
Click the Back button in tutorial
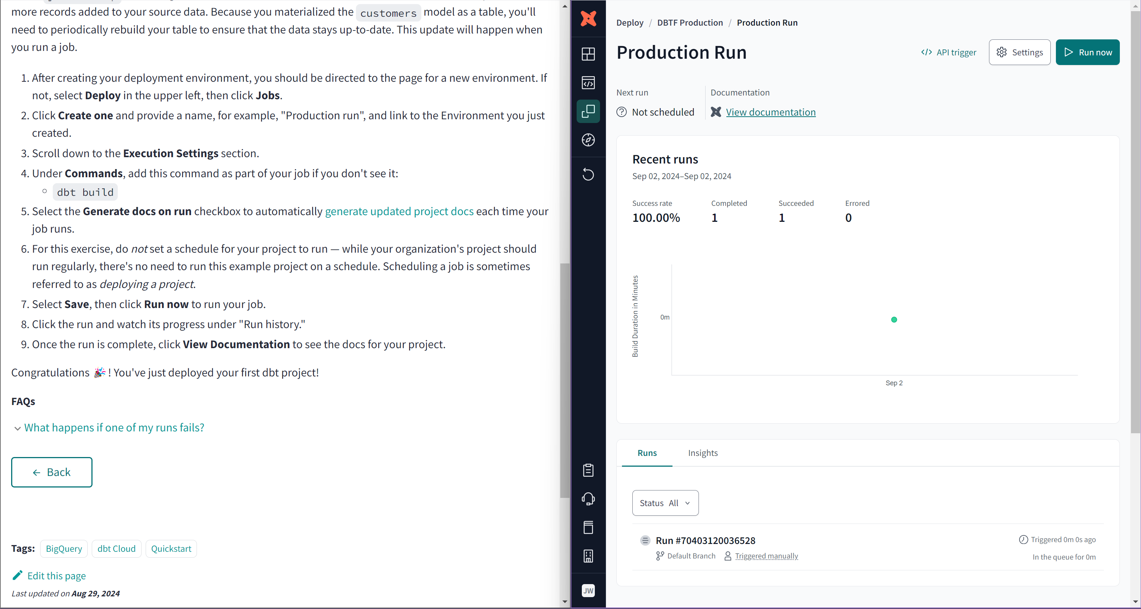coord(51,472)
